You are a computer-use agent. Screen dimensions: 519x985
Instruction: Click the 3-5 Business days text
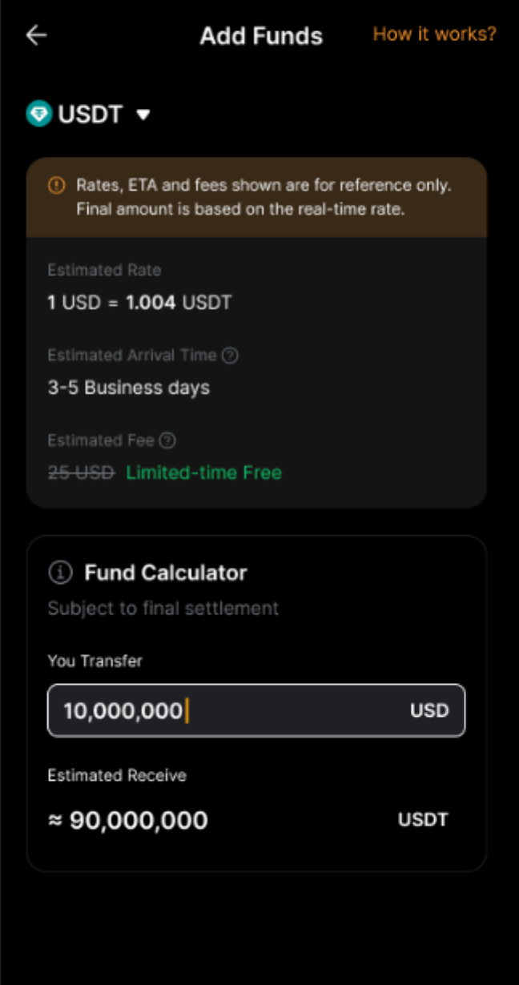coord(128,388)
